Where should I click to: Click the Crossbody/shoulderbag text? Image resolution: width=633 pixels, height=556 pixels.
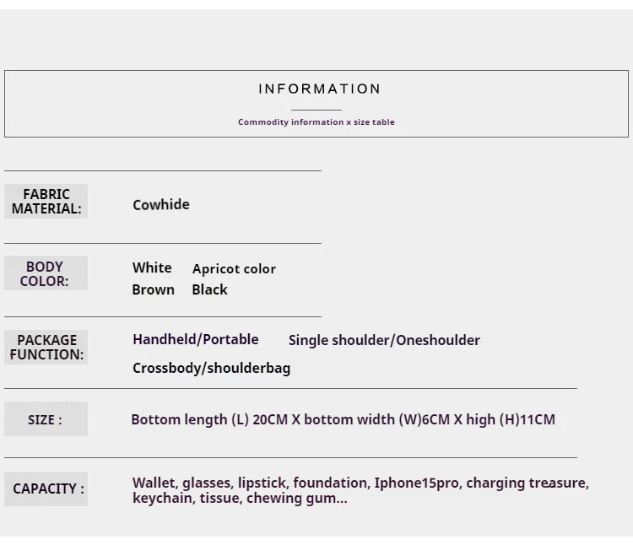click(x=212, y=368)
